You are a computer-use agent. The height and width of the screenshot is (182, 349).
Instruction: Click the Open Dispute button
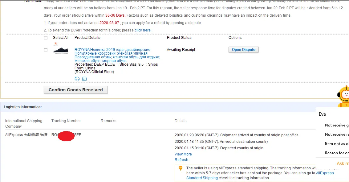pyautogui.click(x=243, y=50)
